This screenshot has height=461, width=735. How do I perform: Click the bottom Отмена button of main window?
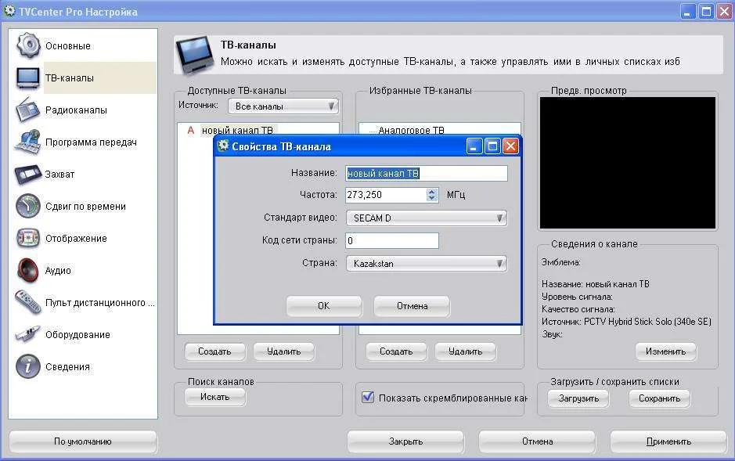(x=537, y=441)
